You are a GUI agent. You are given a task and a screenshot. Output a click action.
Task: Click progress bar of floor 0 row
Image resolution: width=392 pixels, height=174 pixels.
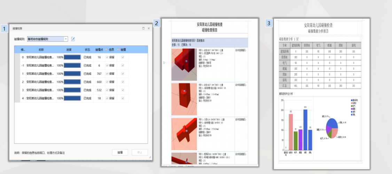(x=72, y=57)
